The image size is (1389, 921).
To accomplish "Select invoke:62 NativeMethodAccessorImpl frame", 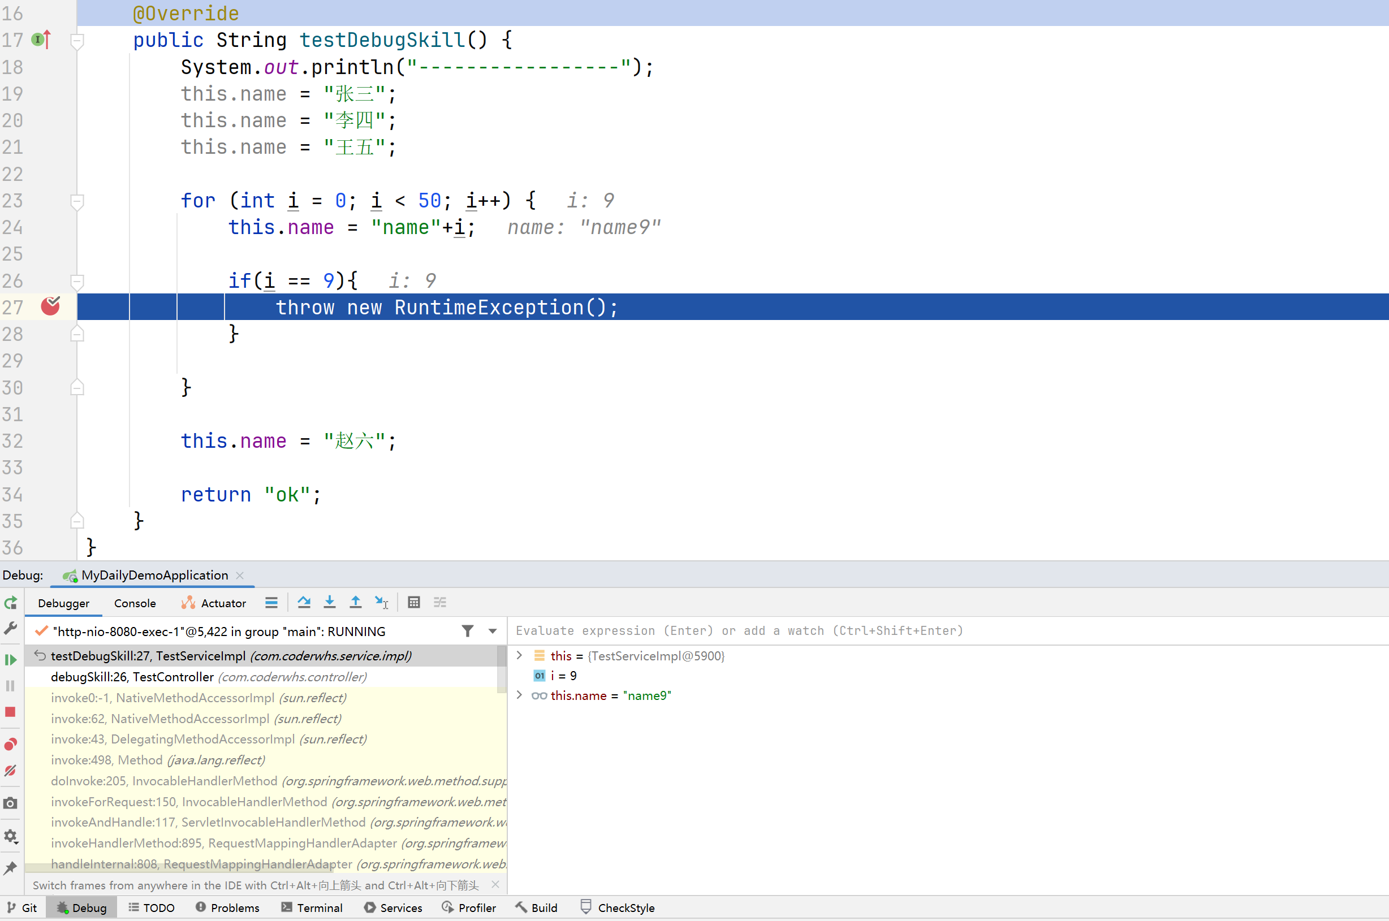I will click(x=266, y=719).
